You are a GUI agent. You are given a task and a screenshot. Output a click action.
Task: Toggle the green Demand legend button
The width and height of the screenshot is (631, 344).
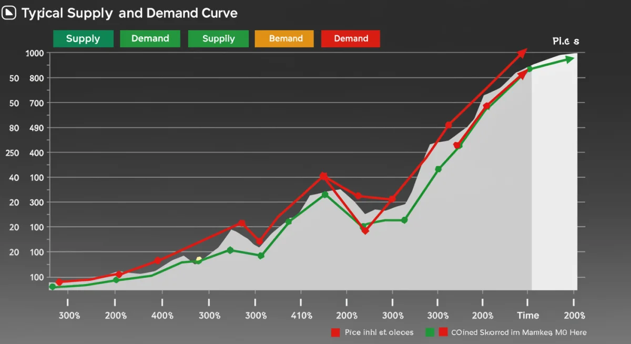[x=150, y=39]
